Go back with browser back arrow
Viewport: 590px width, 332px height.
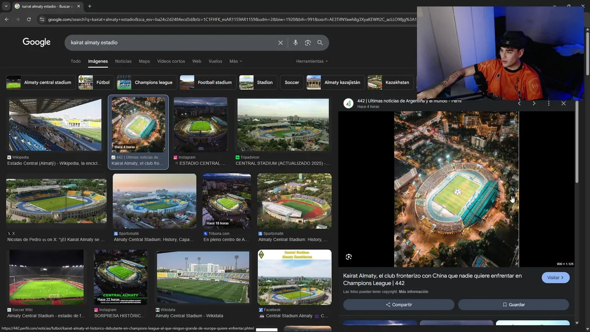point(6,19)
